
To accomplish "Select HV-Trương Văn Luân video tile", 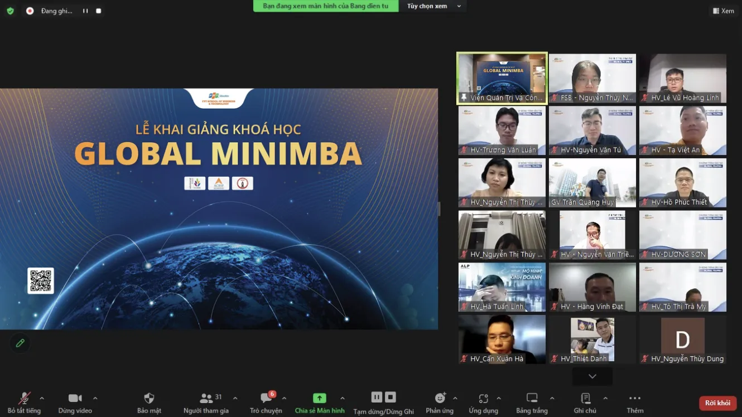I will coord(502,131).
